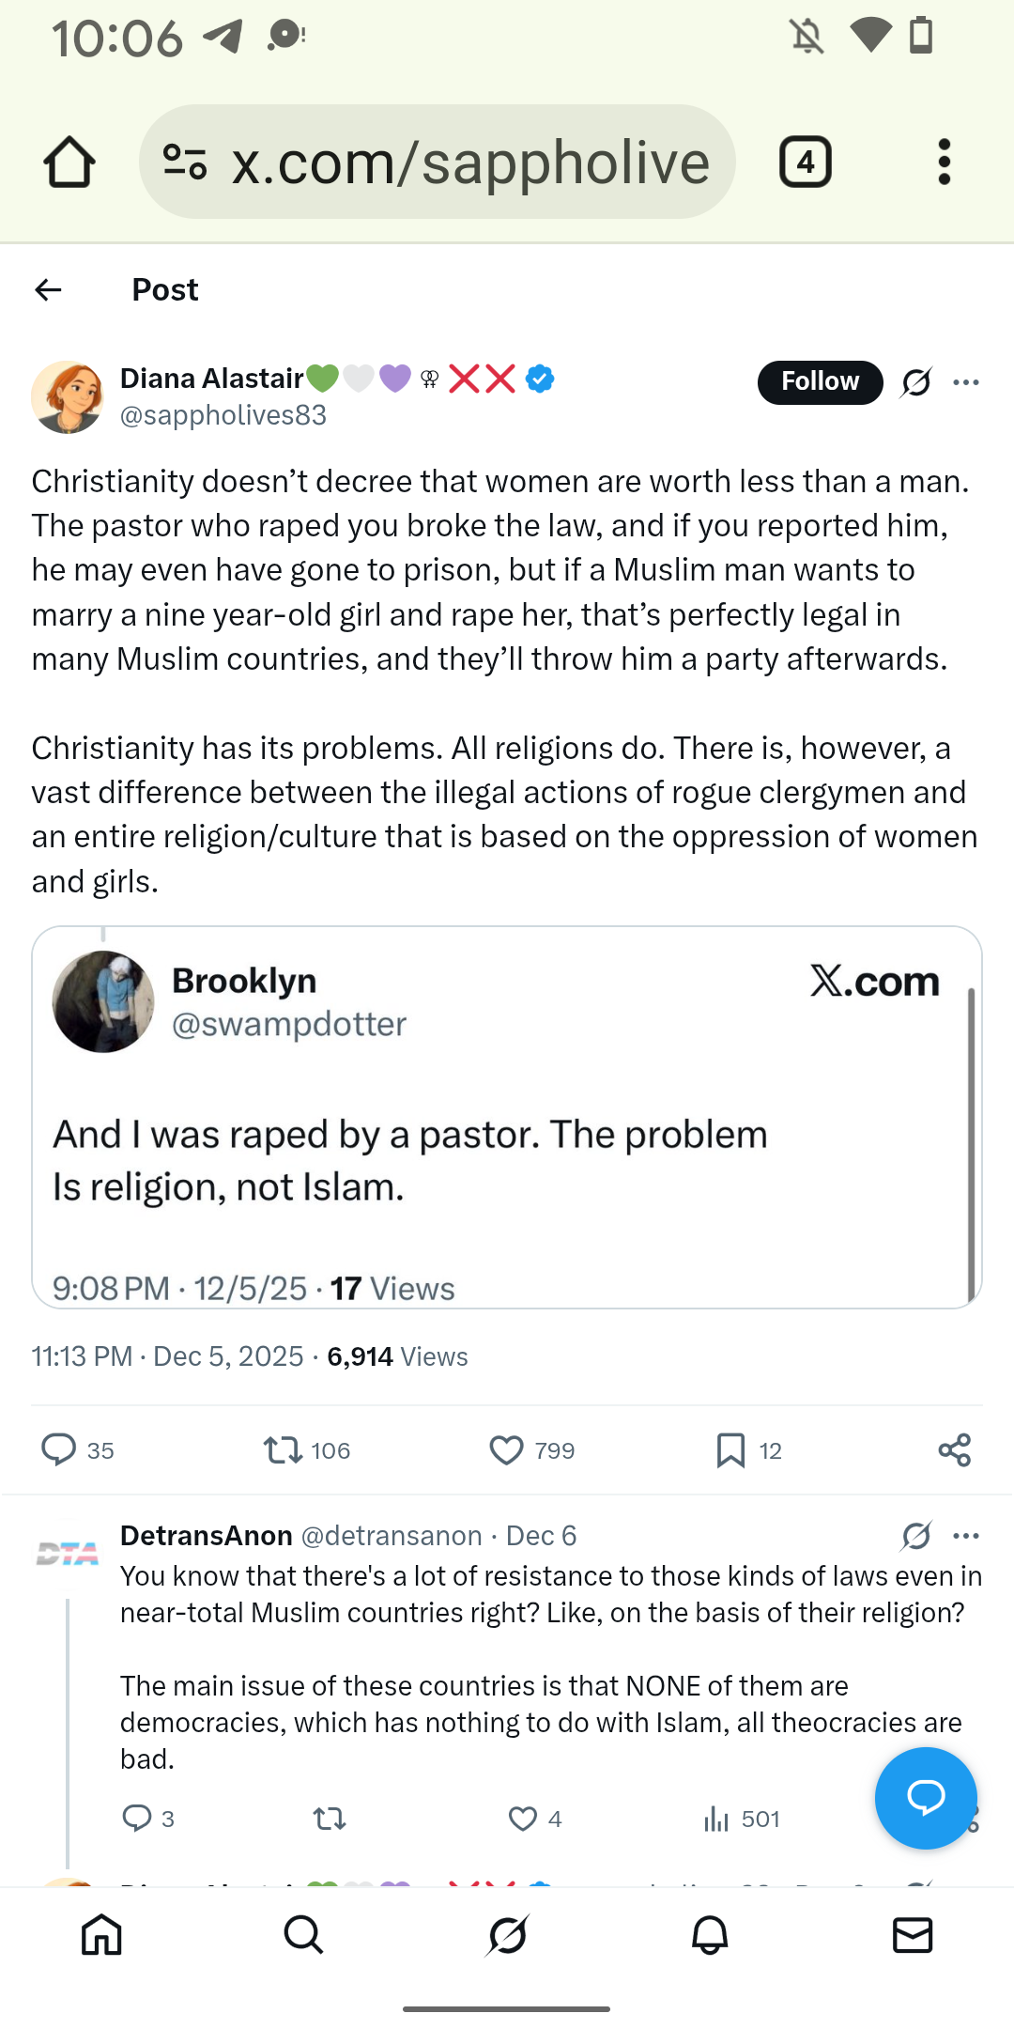Follow Diana Alastair
This screenshot has height=2029, width=1014.
819,382
